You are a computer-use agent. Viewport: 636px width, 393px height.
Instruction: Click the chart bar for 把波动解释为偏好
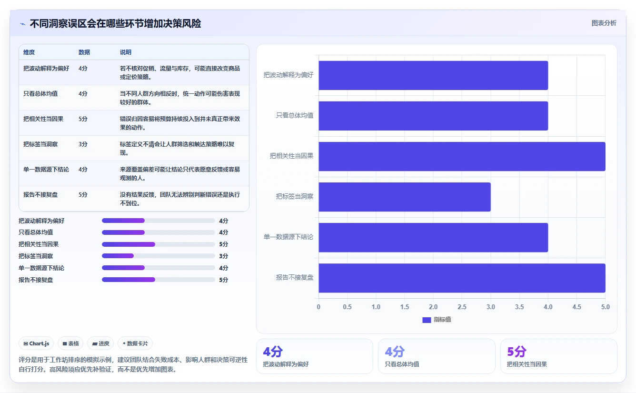pyautogui.click(x=433, y=75)
